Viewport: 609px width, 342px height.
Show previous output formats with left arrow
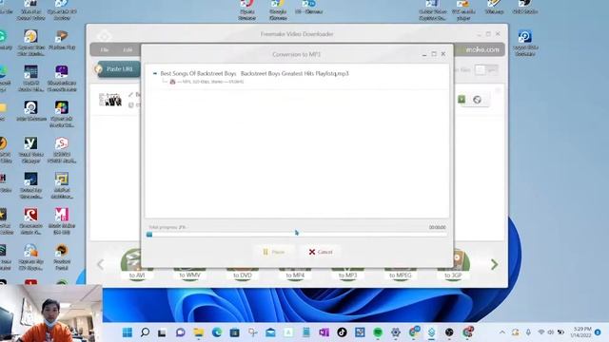tap(100, 264)
